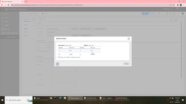Enable display source fields in alphabetical order

pyautogui.click(x=59, y=57)
